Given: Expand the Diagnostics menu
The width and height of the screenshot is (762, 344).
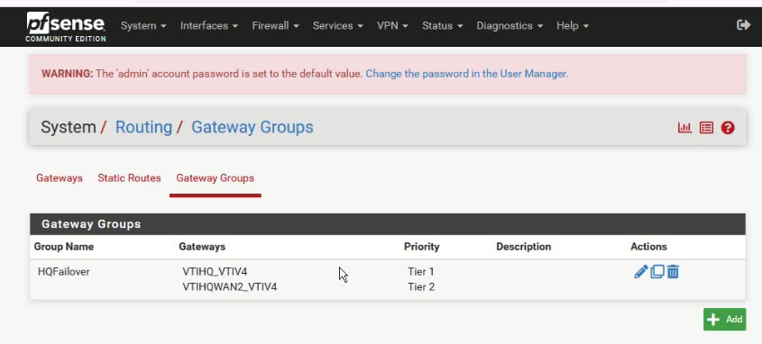Looking at the screenshot, I should 510,26.
